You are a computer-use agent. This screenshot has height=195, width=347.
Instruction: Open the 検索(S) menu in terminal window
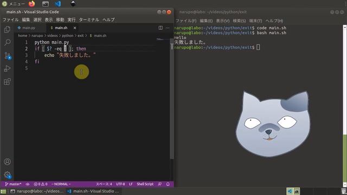[239, 21]
